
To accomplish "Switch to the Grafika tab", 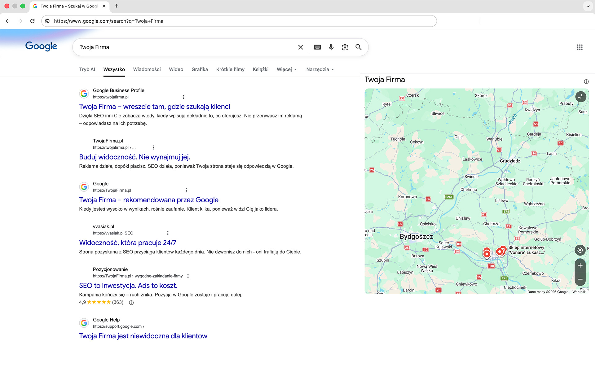I will click(200, 69).
